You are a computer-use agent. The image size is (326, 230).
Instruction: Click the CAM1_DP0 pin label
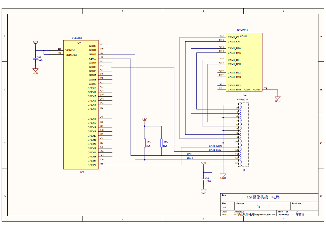click(234, 48)
